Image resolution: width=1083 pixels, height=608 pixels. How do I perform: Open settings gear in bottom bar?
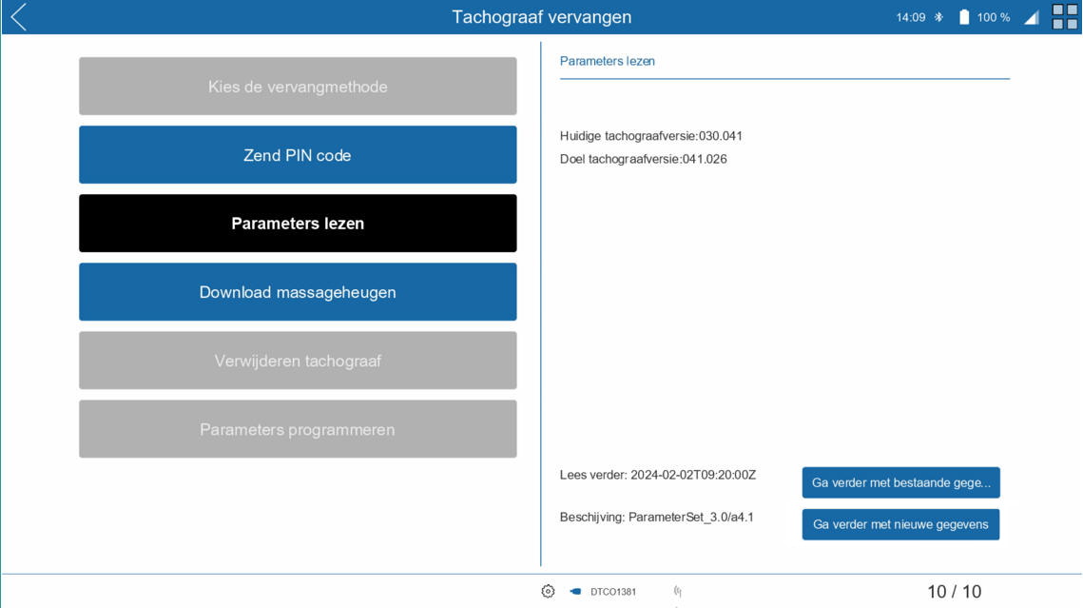548,592
